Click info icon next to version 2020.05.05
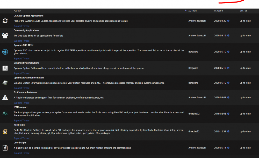 pyautogui.click(x=228, y=97)
